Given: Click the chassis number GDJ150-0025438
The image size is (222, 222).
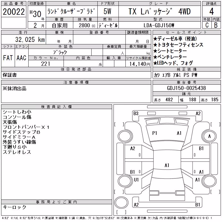Looking at the screenshot, I should pos(186,88).
